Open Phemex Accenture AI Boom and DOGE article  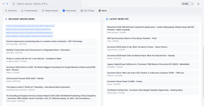[52, 70]
